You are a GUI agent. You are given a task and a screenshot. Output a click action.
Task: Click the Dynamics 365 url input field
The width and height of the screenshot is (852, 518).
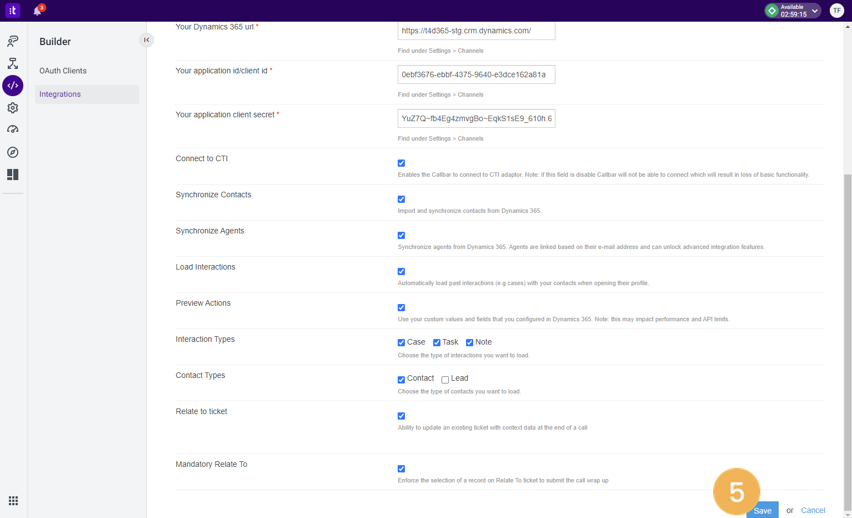click(x=476, y=31)
